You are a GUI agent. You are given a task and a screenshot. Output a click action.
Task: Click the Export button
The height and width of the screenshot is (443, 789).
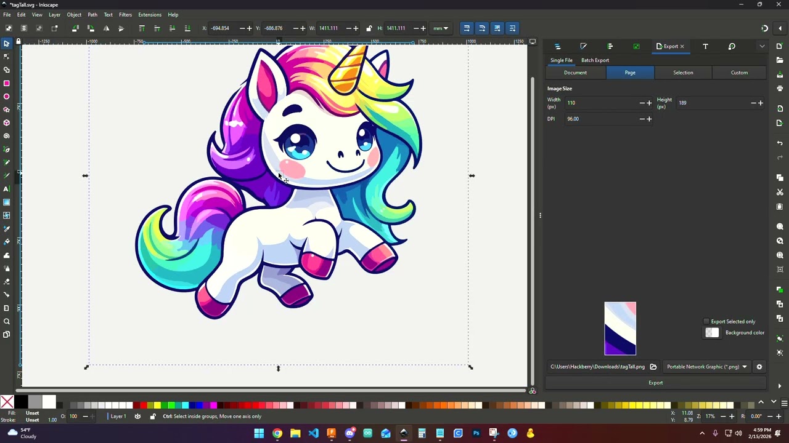(x=655, y=383)
